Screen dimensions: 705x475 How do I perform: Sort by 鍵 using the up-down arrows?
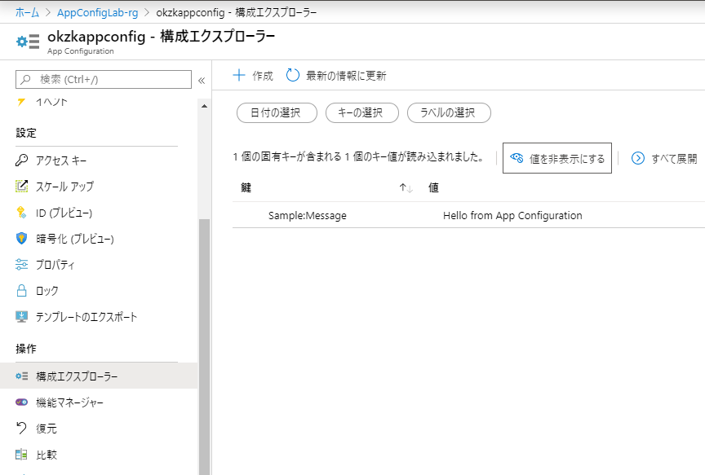tap(406, 187)
